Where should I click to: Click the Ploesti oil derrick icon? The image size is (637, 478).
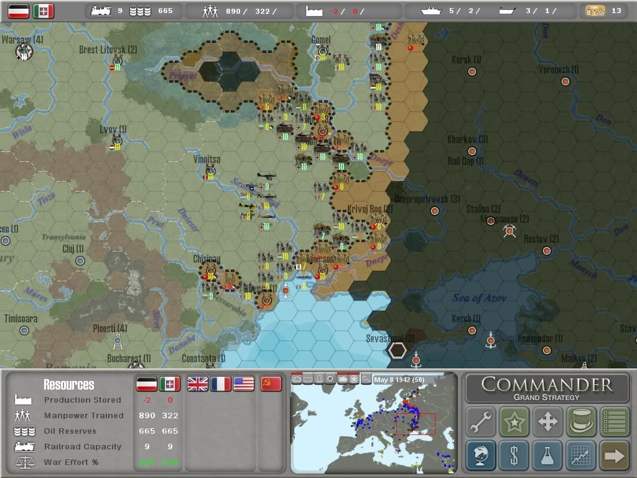118,340
